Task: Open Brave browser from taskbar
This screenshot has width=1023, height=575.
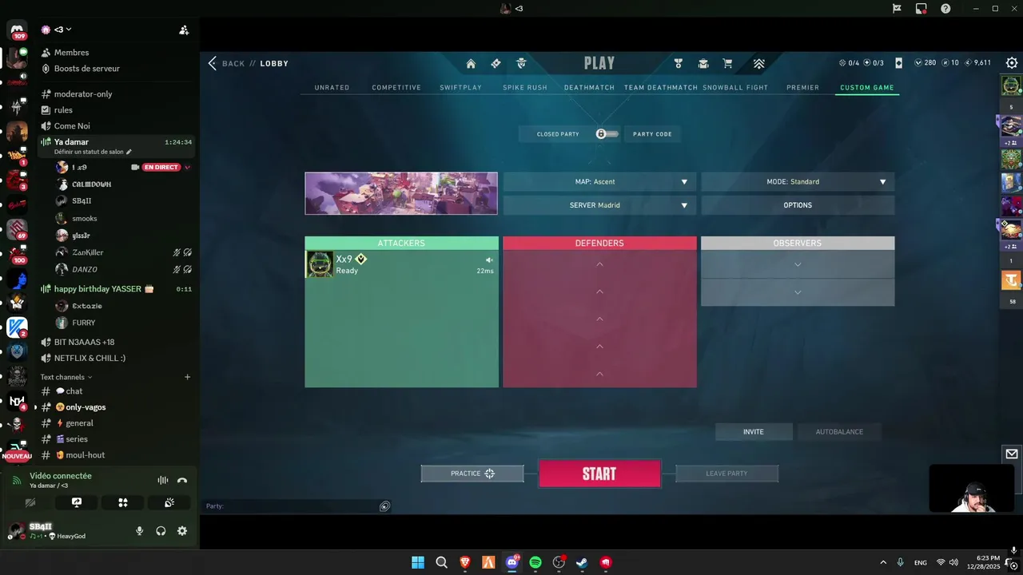Action: (465, 562)
